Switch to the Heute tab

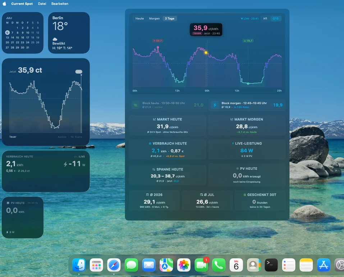pos(139,19)
